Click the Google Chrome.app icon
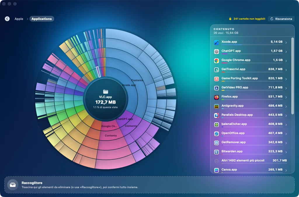This screenshot has height=197, width=299. pyautogui.click(x=216, y=61)
